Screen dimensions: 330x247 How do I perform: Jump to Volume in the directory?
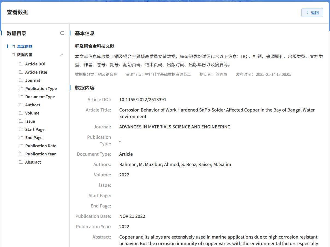(x=32, y=113)
